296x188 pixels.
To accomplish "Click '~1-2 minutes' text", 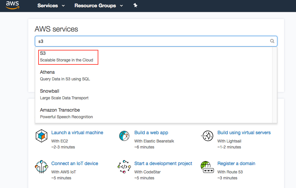I will click(x=229, y=147).
